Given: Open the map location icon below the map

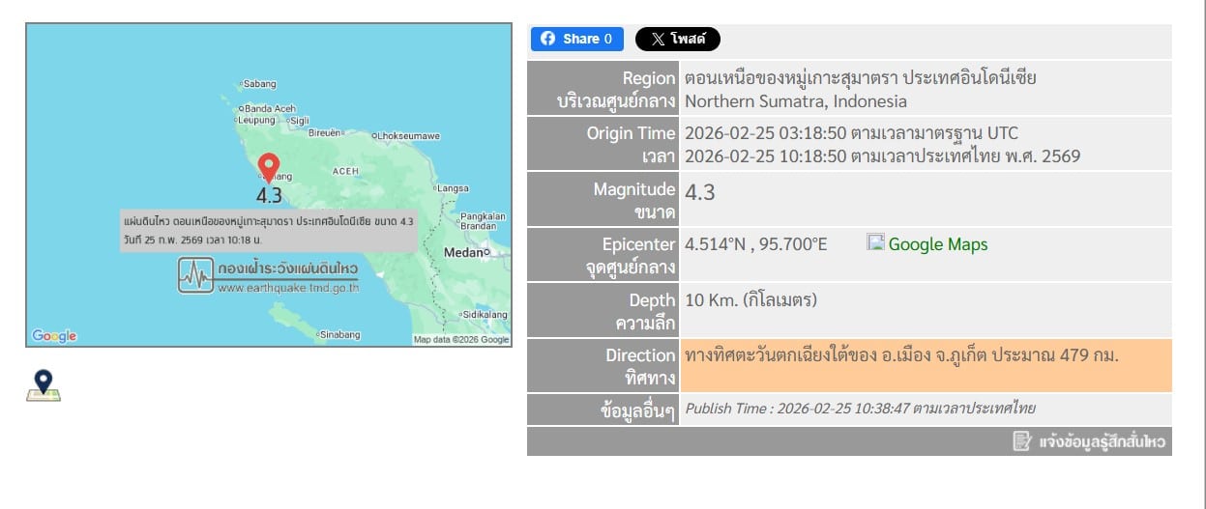Looking at the screenshot, I should click(x=43, y=385).
